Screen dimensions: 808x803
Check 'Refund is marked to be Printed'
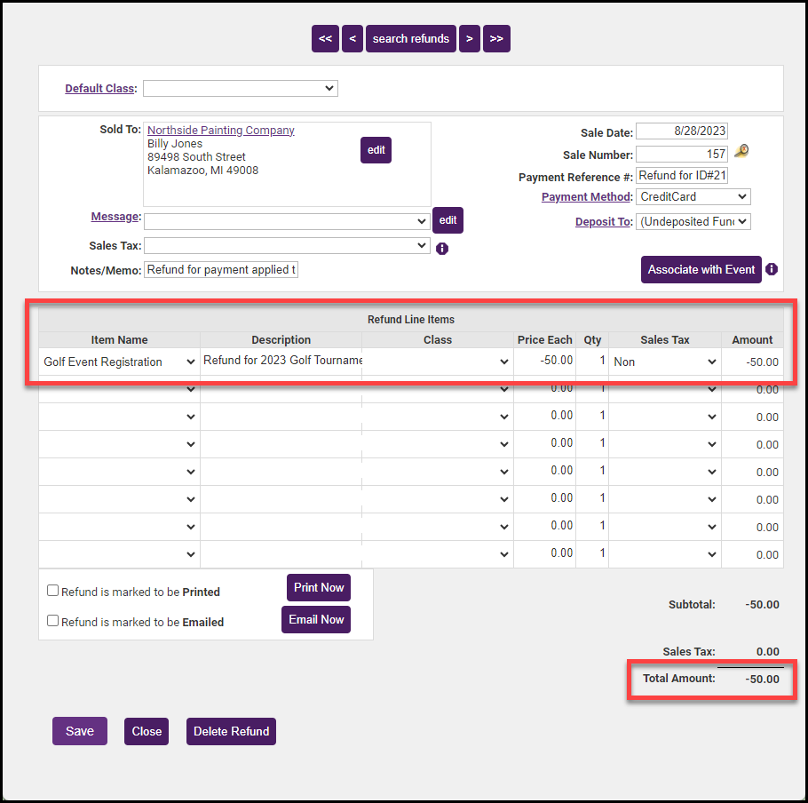click(x=52, y=589)
